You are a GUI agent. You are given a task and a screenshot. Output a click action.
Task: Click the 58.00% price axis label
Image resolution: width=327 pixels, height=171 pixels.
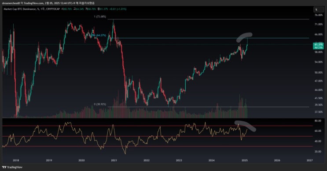[319, 52]
